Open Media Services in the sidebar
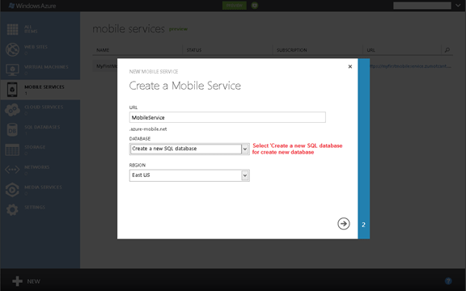The height and width of the screenshot is (291, 466). point(40,190)
